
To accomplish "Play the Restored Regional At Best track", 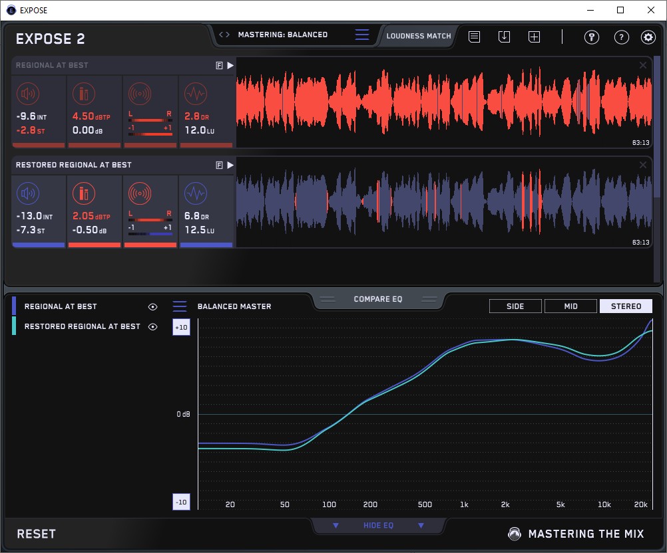I will pos(230,165).
